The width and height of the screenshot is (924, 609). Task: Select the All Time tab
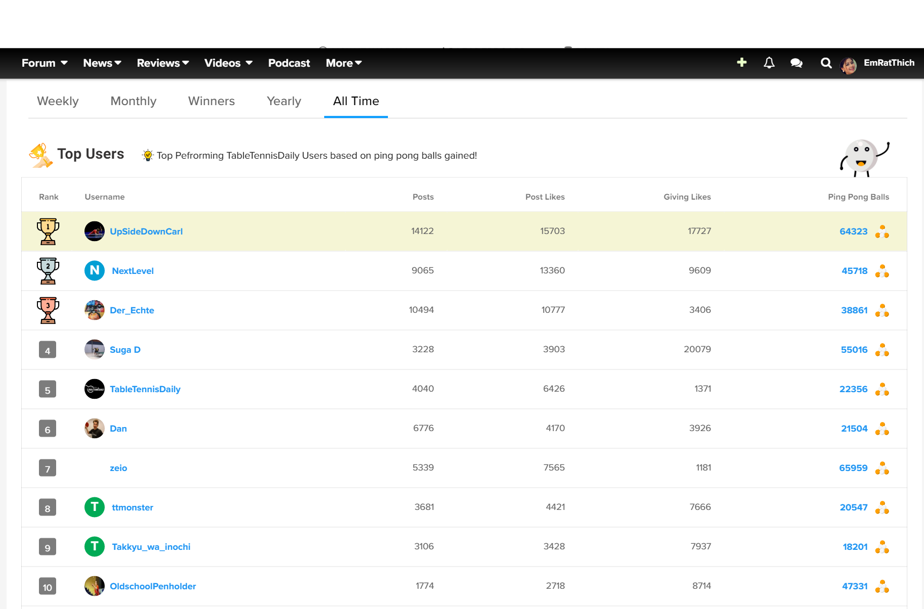(356, 101)
